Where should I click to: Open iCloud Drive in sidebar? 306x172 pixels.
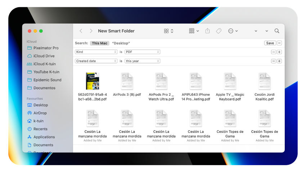click(41, 56)
